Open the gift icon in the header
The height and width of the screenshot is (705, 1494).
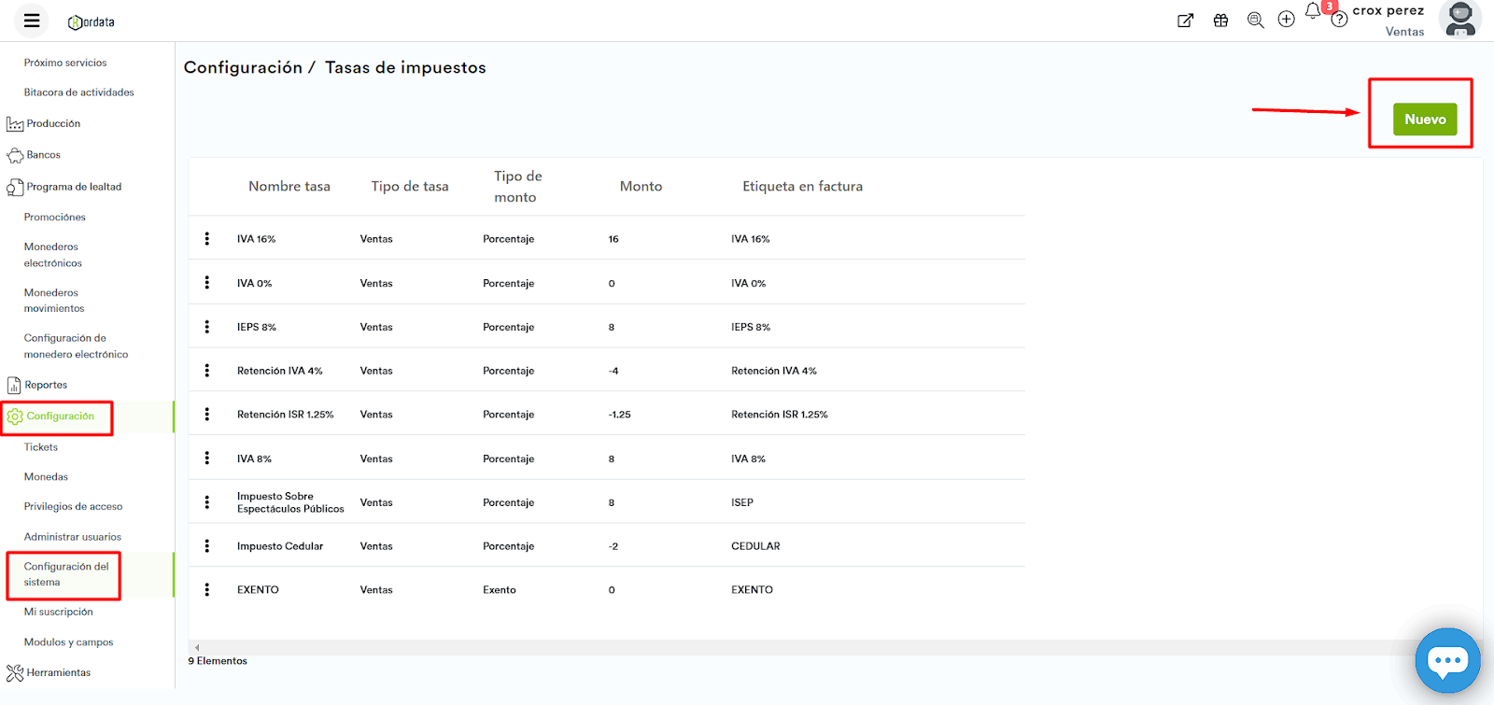(x=1220, y=21)
